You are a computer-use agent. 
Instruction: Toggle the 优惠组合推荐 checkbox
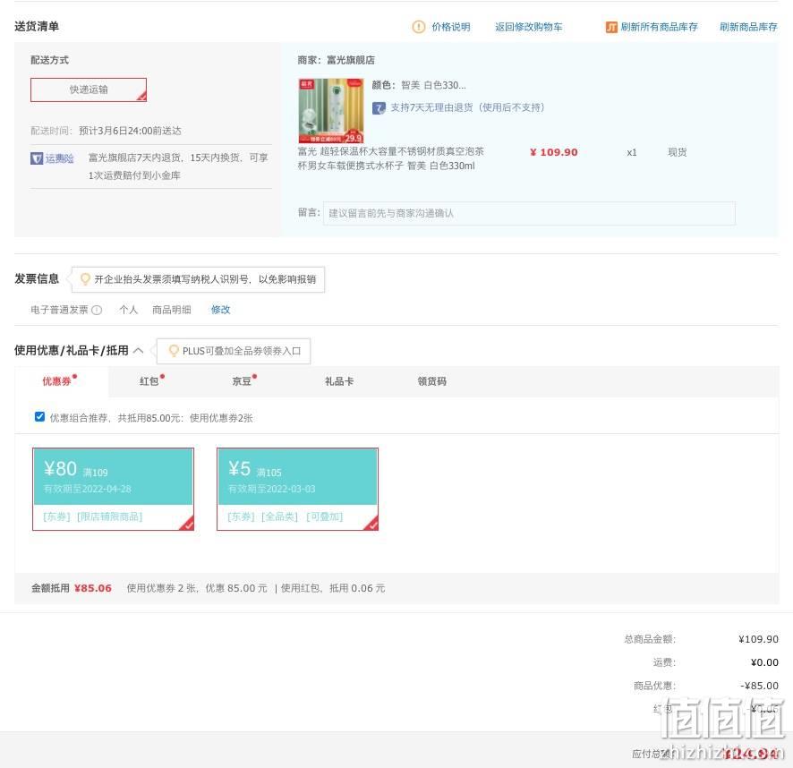pyautogui.click(x=39, y=417)
